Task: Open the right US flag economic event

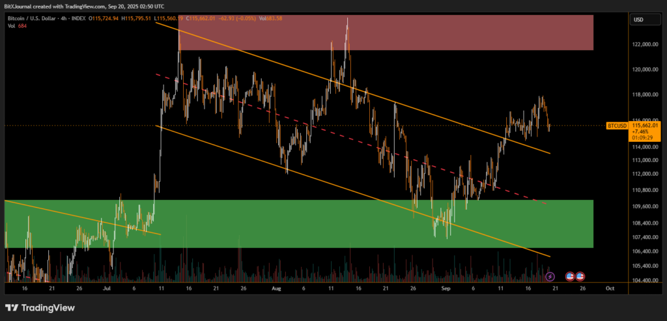Action: pyautogui.click(x=580, y=277)
